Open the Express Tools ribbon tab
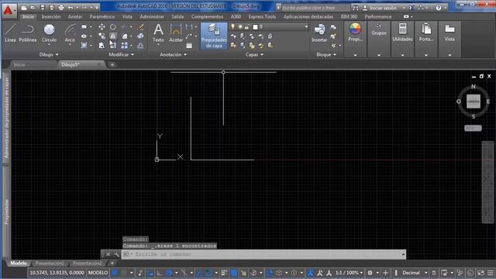496x279 pixels. tap(262, 16)
